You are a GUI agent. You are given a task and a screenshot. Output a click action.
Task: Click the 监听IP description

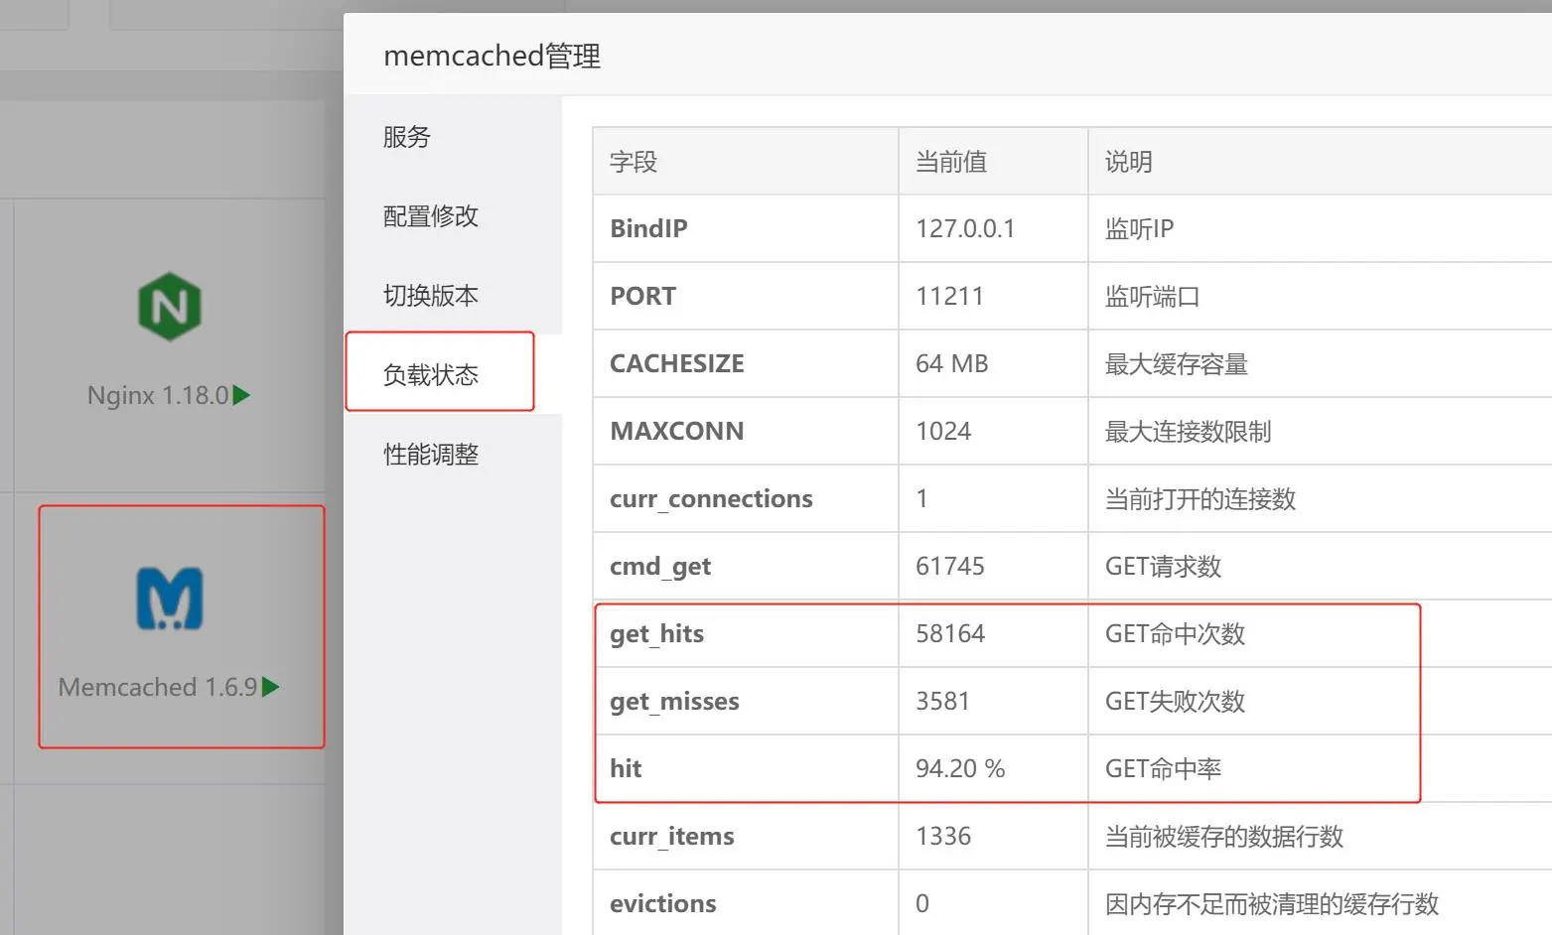click(x=1140, y=228)
